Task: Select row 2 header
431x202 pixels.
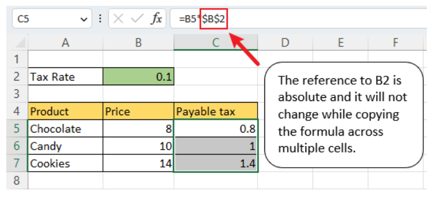Action: point(17,76)
